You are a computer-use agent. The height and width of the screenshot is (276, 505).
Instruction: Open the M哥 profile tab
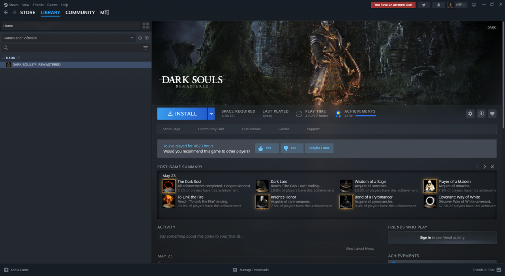coord(105,13)
